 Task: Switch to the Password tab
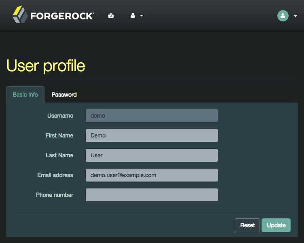coord(64,95)
